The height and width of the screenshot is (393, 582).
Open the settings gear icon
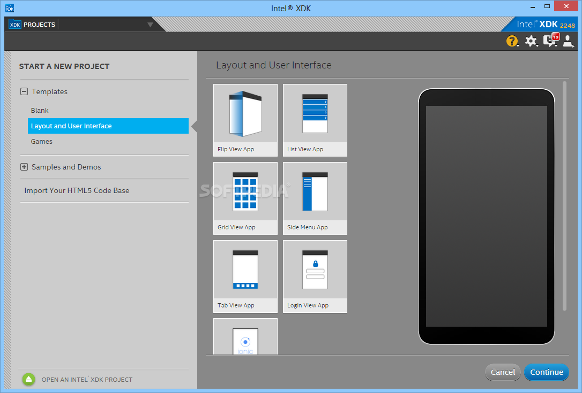point(531,41)
